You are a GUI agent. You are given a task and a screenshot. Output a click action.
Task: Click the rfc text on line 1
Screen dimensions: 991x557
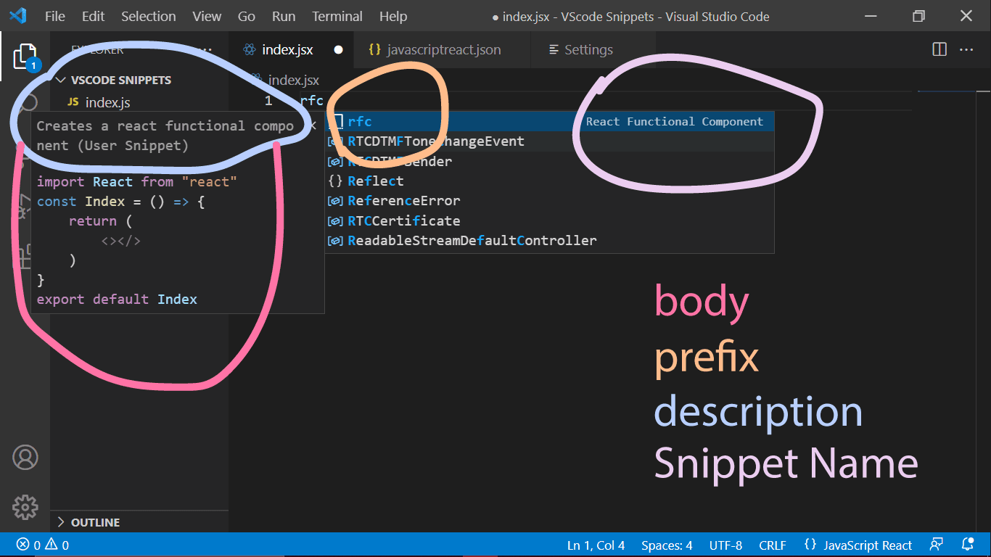pos(311,101)
